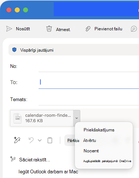Click the blue shield sensitivity icon
Viewport: 139px width, 178px height.
pos(14,50)
